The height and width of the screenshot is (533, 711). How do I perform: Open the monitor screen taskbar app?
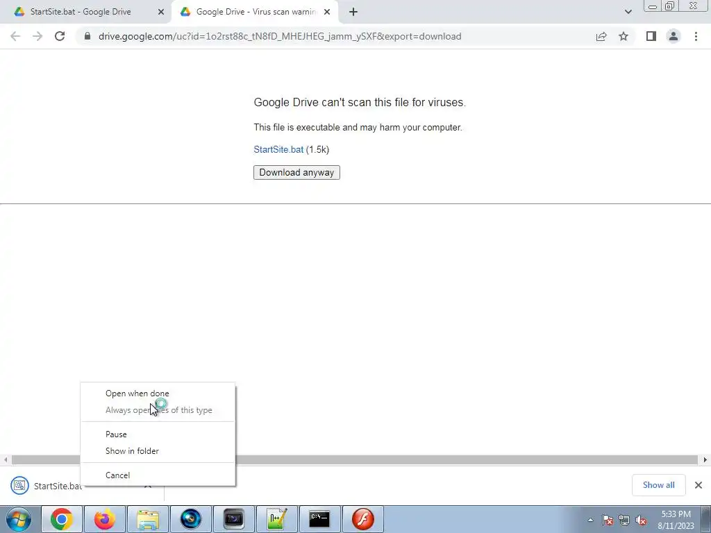coord(233,519)
